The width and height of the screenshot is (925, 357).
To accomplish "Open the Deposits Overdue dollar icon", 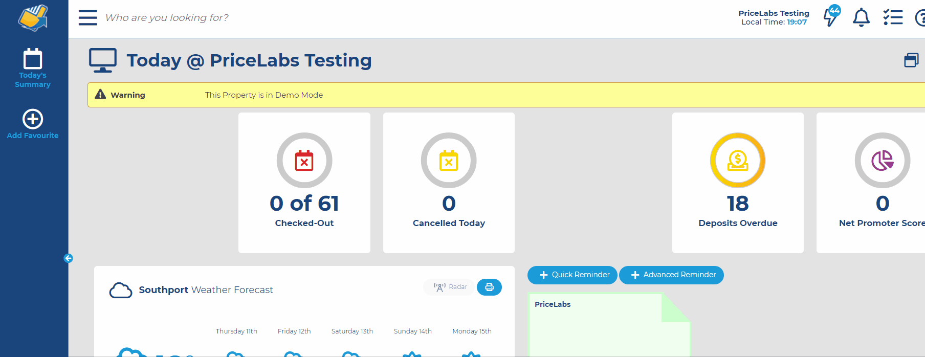I will click(x=738, y=160).
